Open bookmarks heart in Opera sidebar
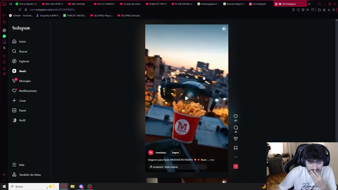Viewport: 338px width, 190px height. [4, 56]
